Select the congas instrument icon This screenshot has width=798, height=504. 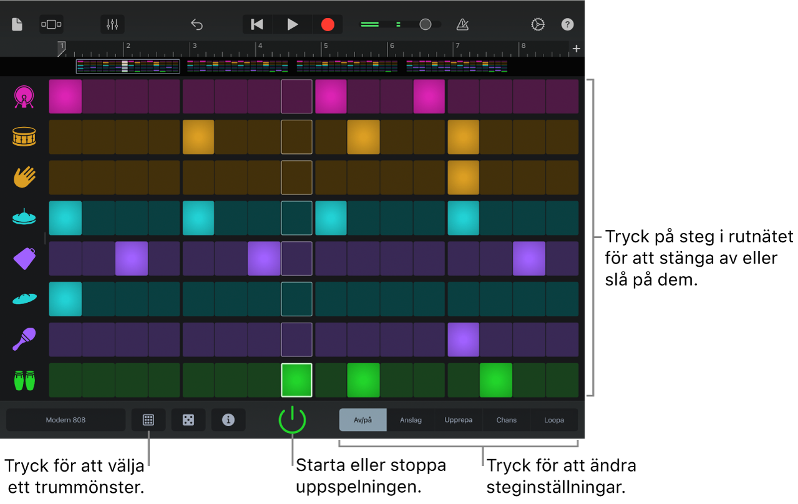coord(23,380)
